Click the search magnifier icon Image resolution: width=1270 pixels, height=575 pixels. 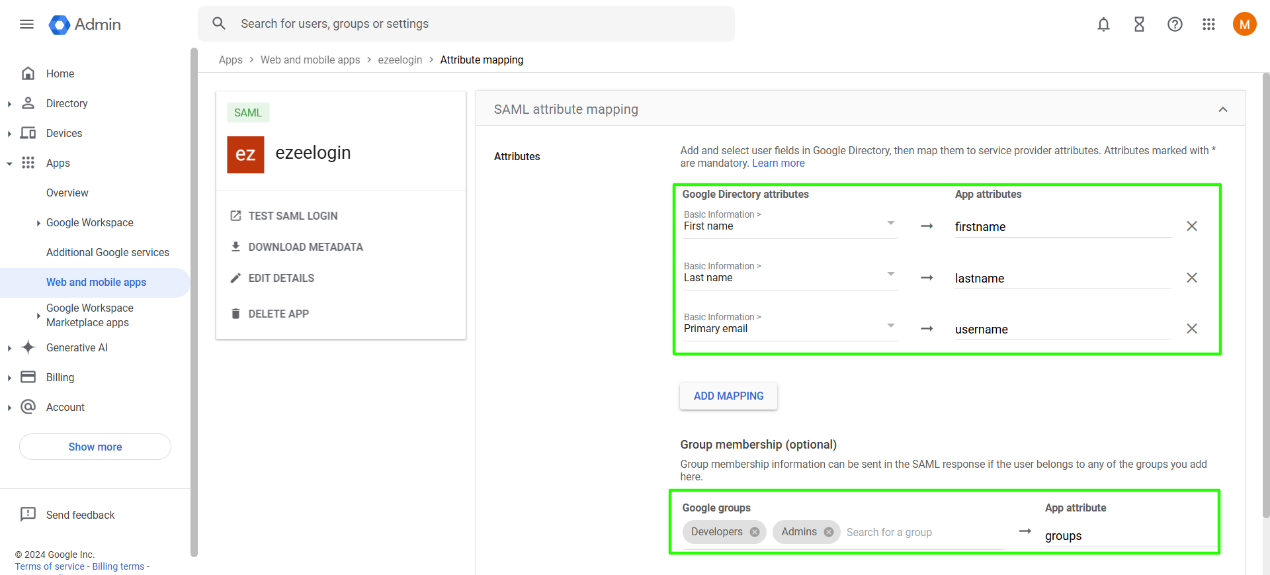click(219, 24)
